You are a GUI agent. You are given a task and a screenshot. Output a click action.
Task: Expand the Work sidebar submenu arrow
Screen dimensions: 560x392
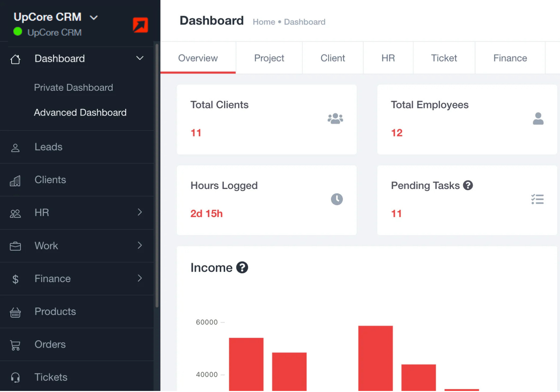(x=140, y=245)
